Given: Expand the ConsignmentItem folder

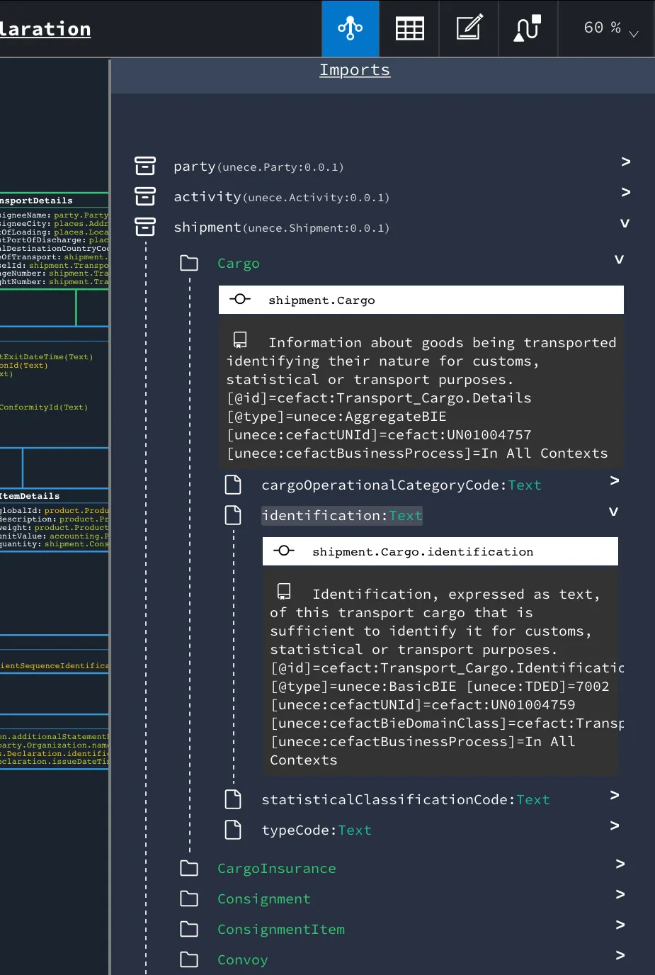Looking at the screenshot, I should coord(620,925).
